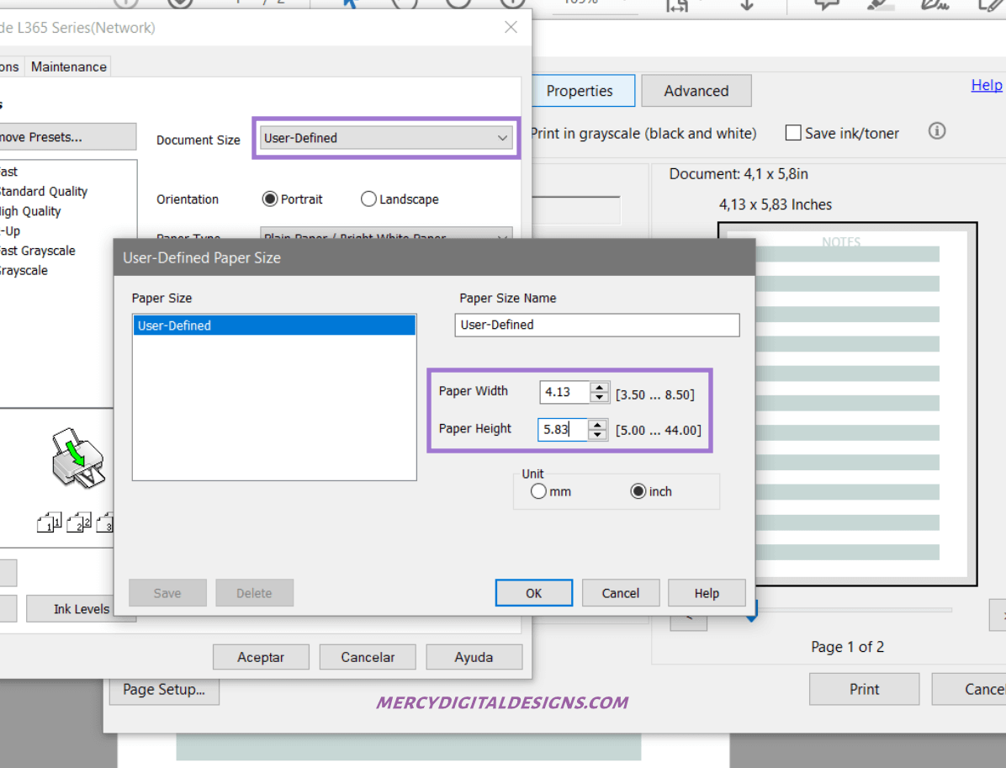
Task: Select the blue Selection tool in the toolbar
Action: click(349, 4)
